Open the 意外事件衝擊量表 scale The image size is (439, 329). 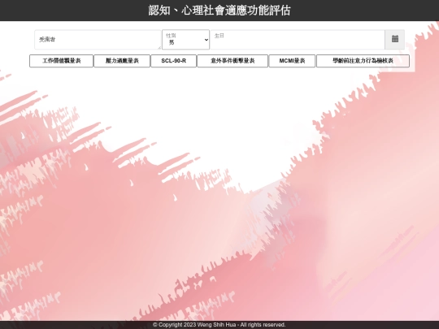233,61
